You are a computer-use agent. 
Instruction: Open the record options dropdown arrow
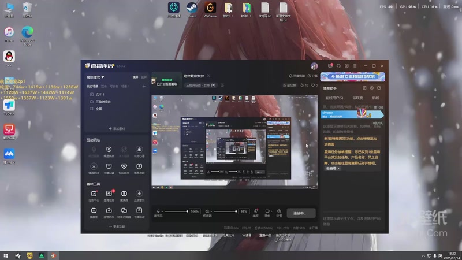[x=271, y=211]
